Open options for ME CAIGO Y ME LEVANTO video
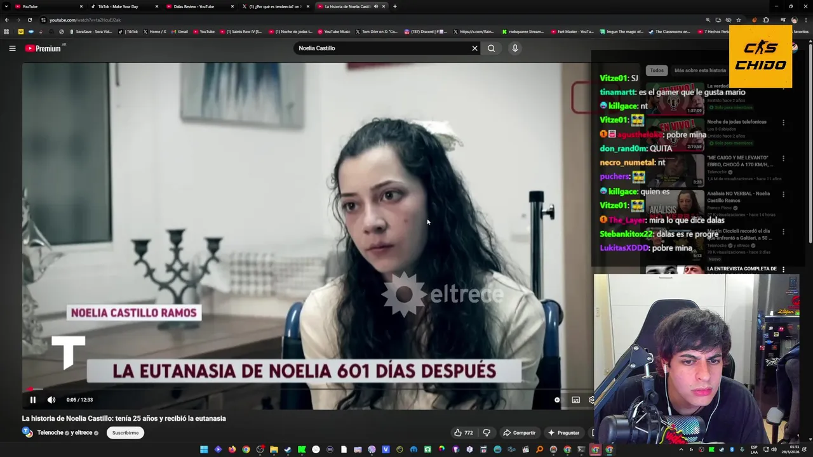This screenshot has height=457, width=813. click(x=783, y=159)
